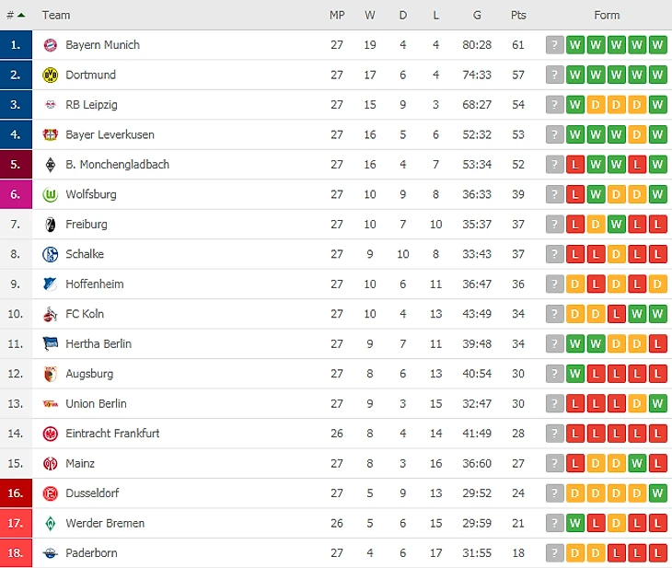Sort standings by Pts column header
This screenshot has width=672, height=568.
click(518, 15)
